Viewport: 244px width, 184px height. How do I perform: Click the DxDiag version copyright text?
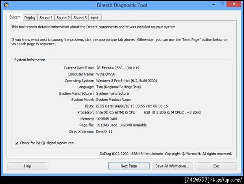coord(166,154)
